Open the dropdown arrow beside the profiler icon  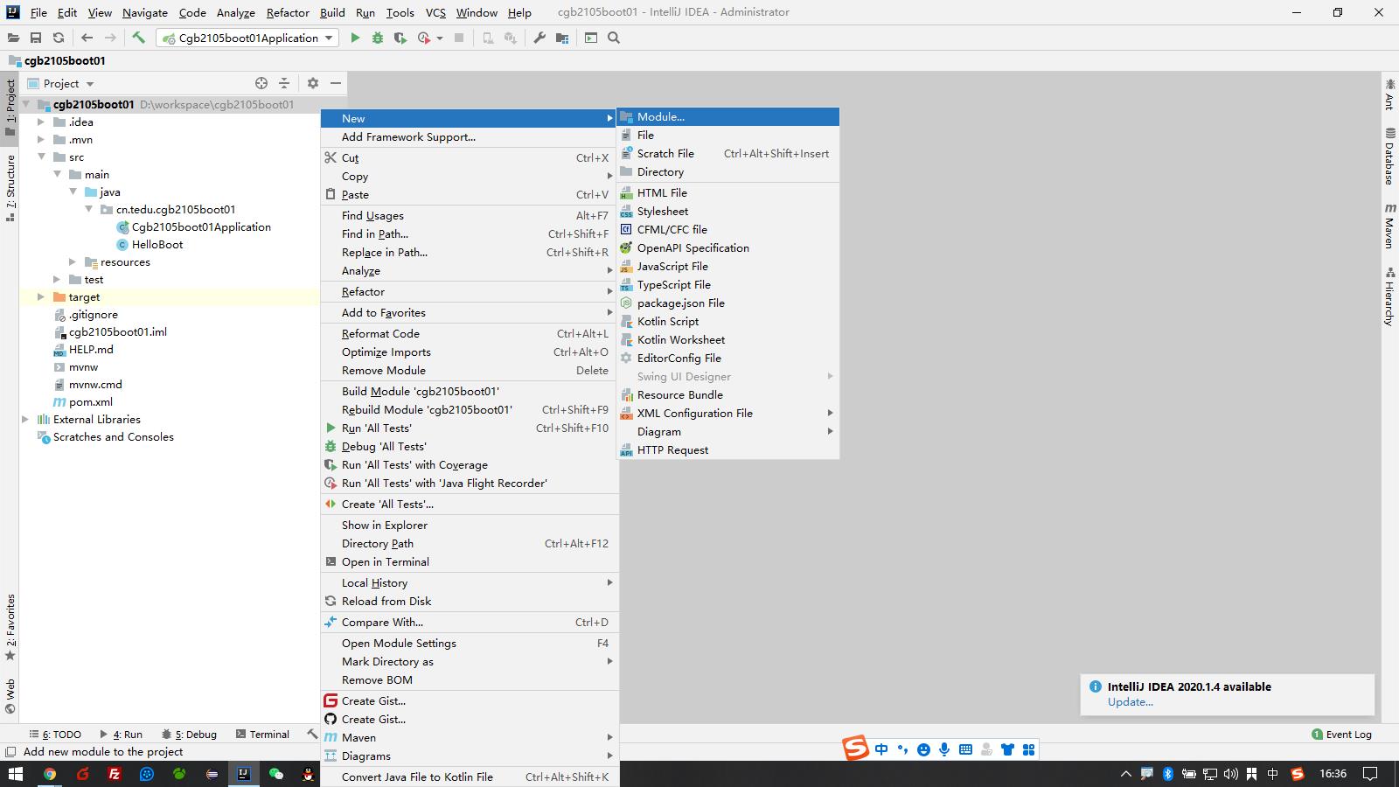click(x=440, y=38)
